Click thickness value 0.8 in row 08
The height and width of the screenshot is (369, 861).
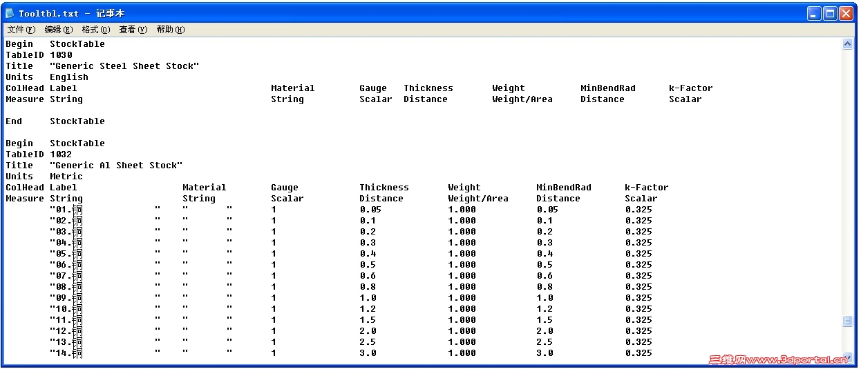click(368, 287)
